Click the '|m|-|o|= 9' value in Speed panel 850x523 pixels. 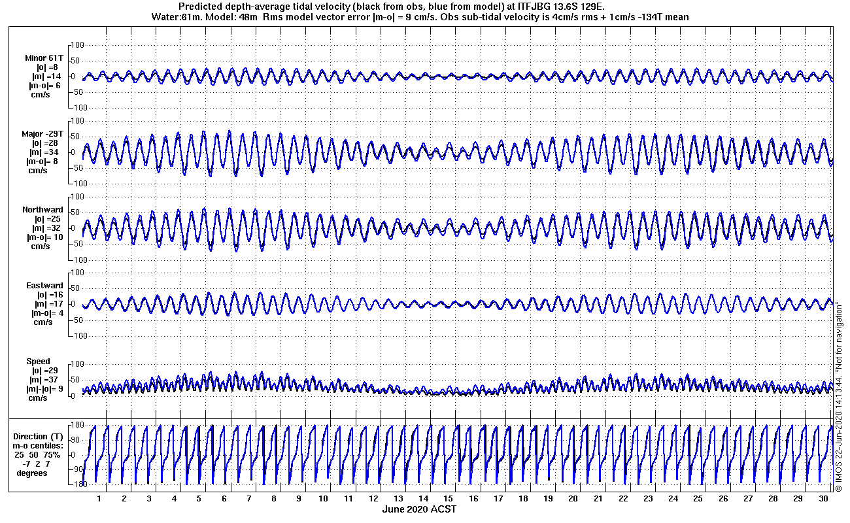[44, 389]
